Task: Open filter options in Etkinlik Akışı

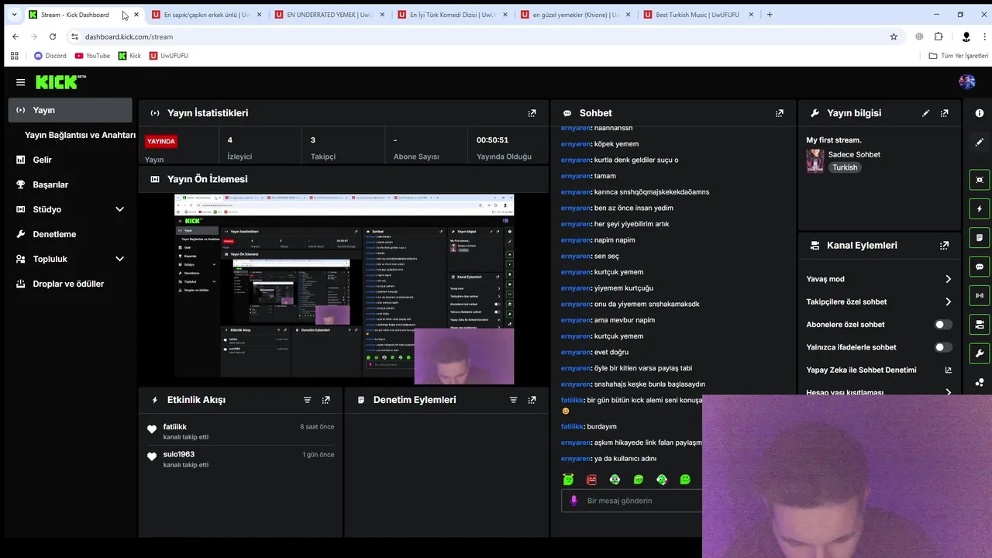Action: tap(307, 400)
